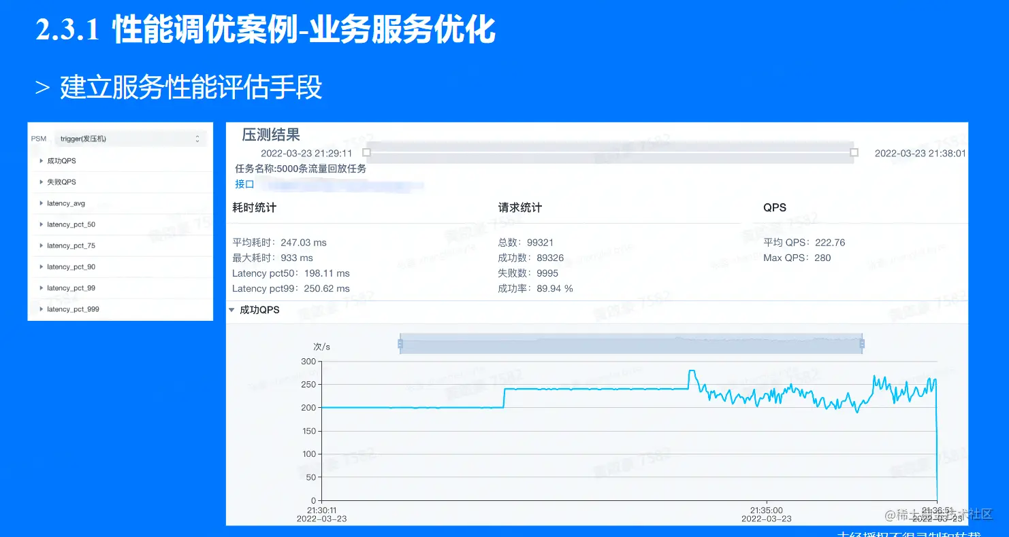Click the 总数 99321 text
1009x537 pixels.
click(524, 243)
